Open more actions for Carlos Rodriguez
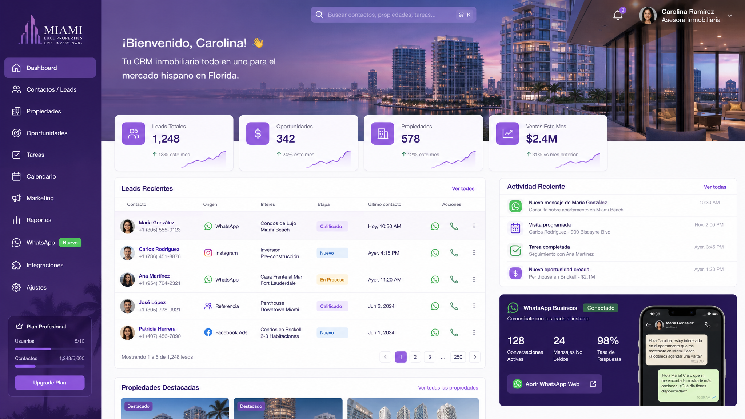Viewport: 745px width, 419px height. pos(474,253)
